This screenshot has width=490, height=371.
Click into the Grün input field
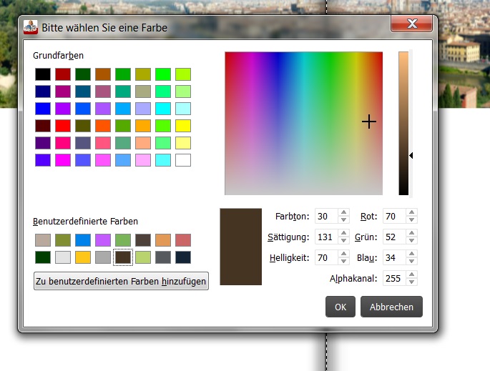click(393, 237)
